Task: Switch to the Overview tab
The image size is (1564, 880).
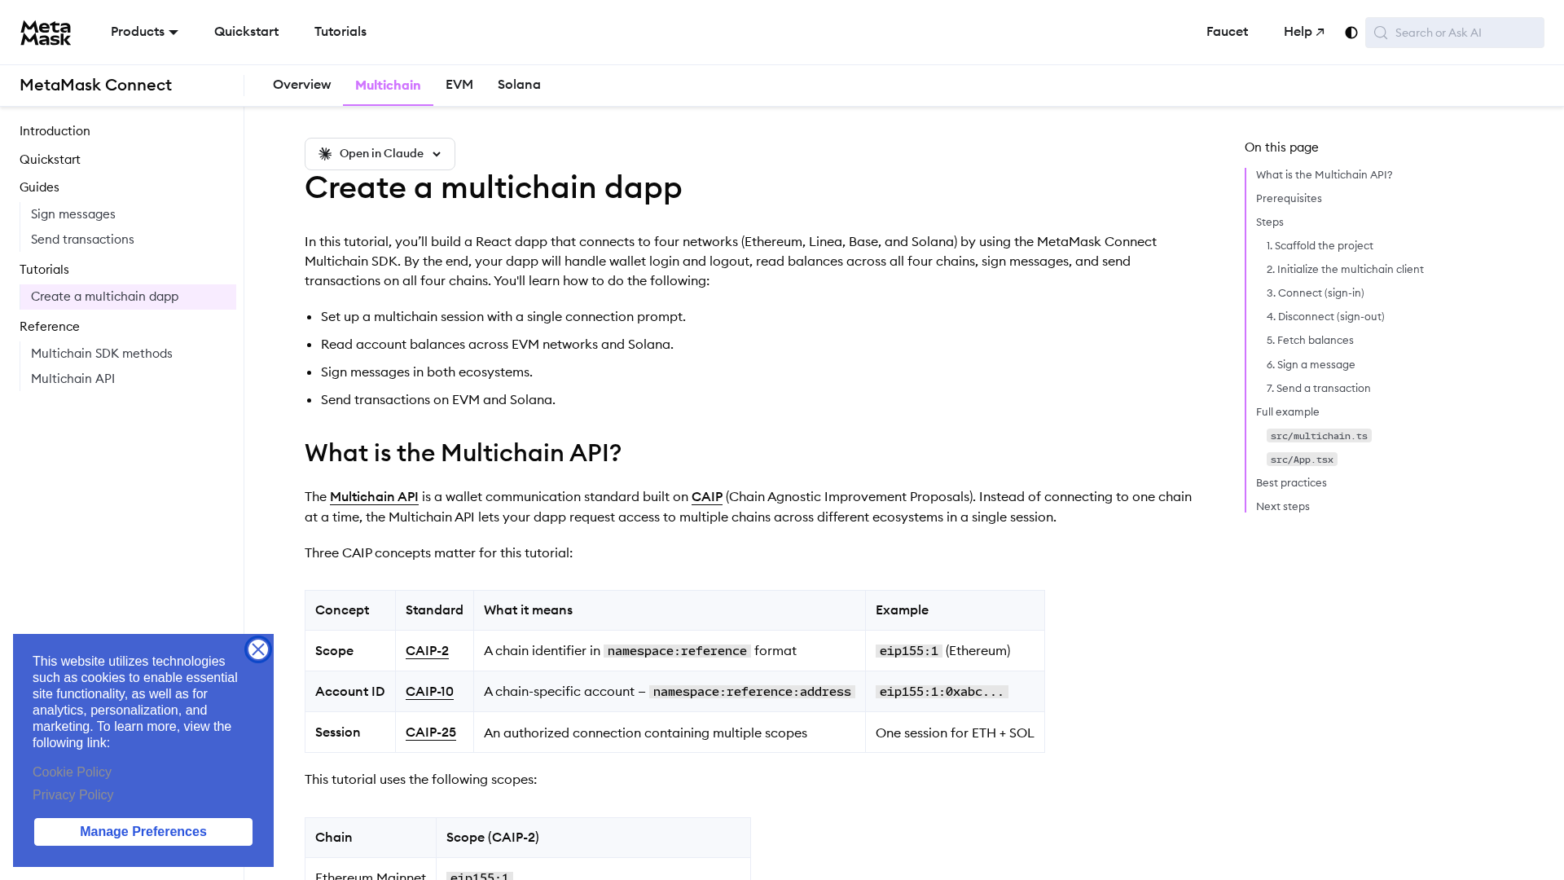Action: tap(301, 85)
